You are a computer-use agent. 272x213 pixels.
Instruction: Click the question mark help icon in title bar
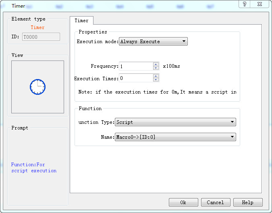(x=245, y=4)
